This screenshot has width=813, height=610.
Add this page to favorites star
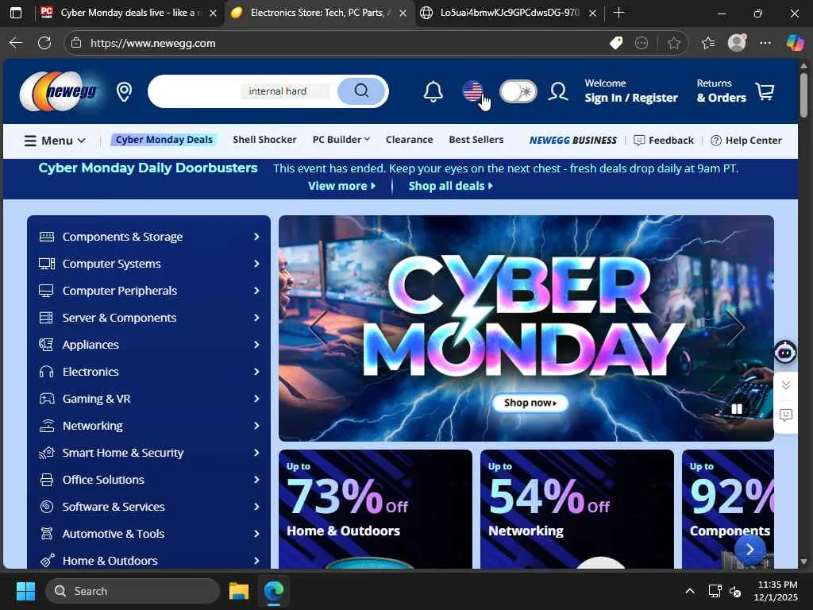pos(673,43)
